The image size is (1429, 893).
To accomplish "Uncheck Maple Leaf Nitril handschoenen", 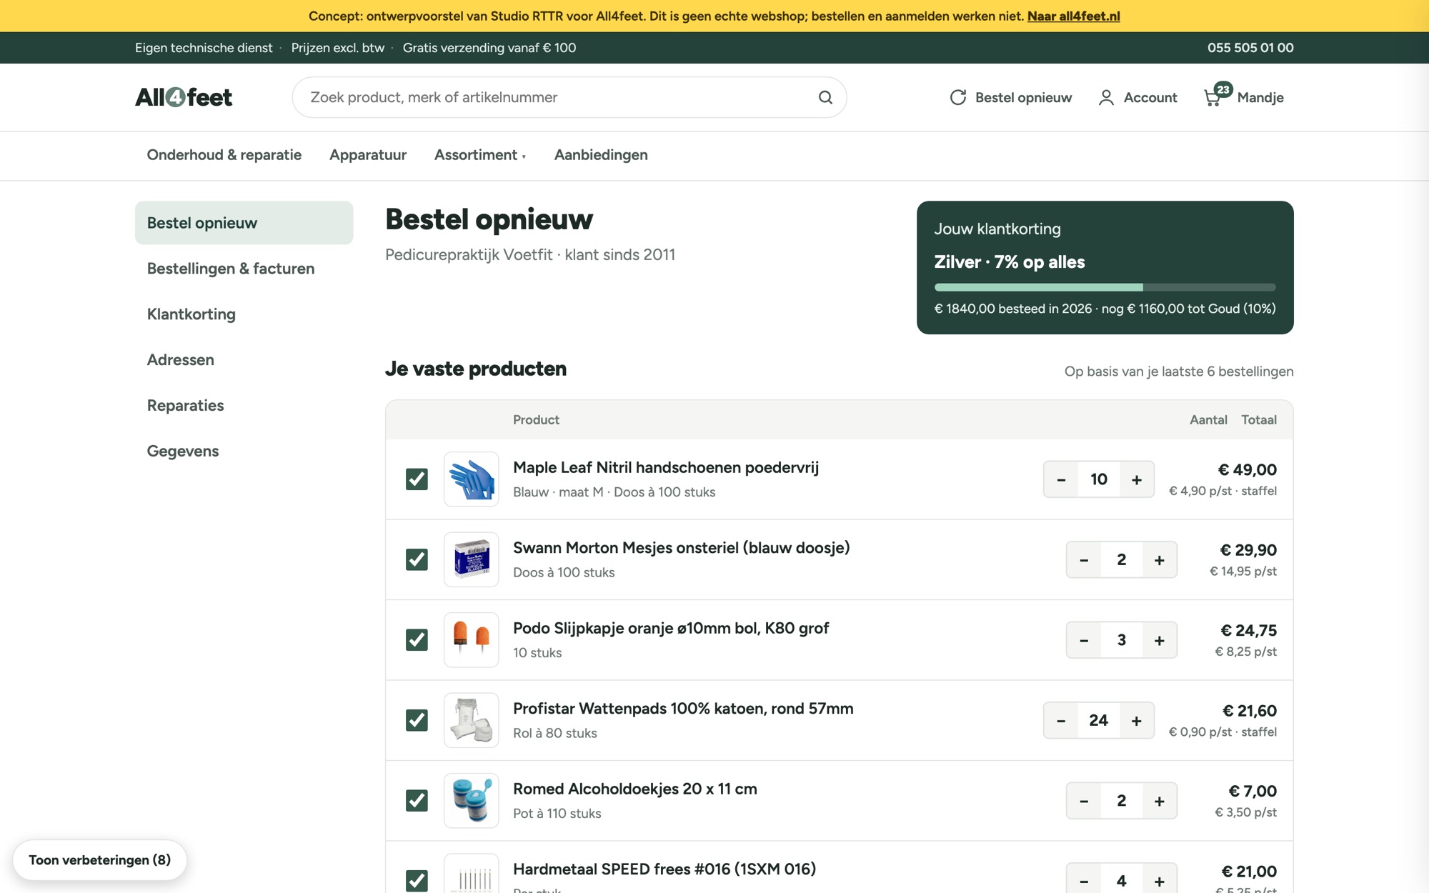I will [x=417, y=479].
